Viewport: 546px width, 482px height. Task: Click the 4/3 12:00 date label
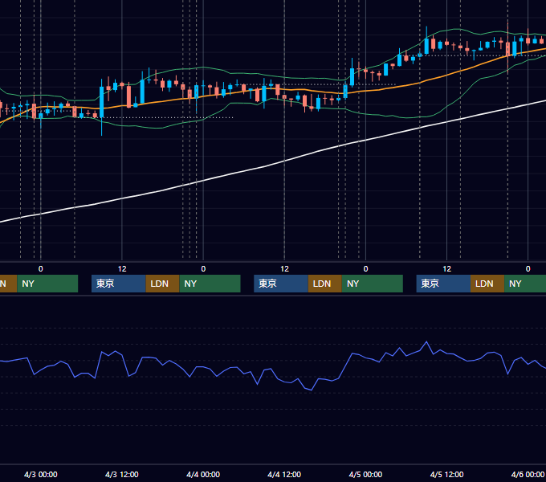coord(122,474)
